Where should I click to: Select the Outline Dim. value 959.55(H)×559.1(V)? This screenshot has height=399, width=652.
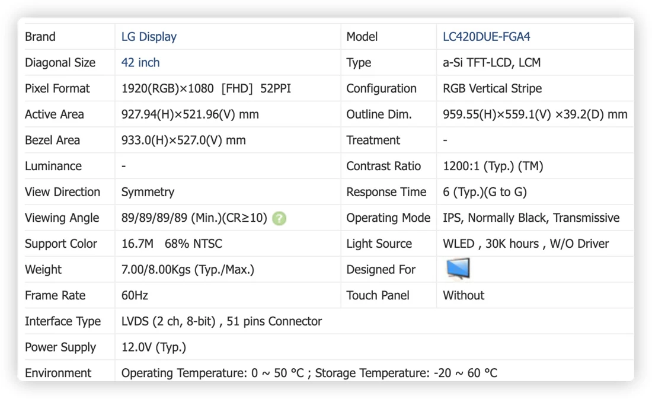[x=535, y=114]
